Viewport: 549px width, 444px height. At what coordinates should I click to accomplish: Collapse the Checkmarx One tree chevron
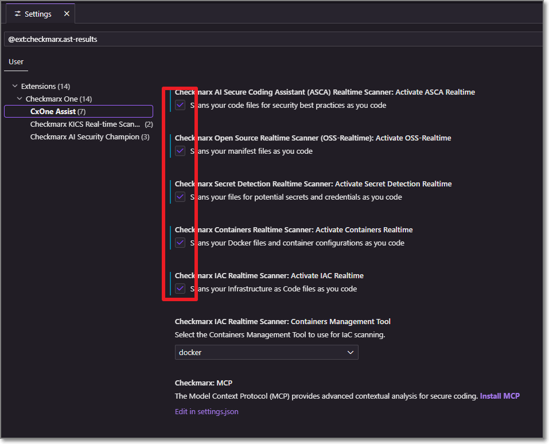click(x=20, y=99)
